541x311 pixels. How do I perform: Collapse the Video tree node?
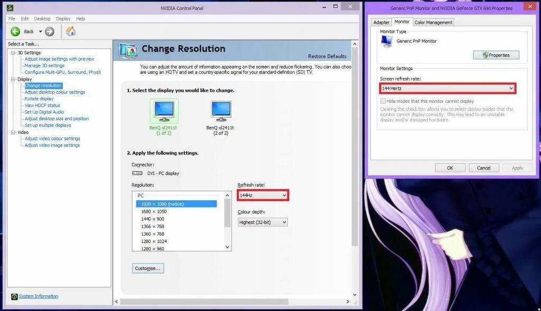[x=13, y=132]
